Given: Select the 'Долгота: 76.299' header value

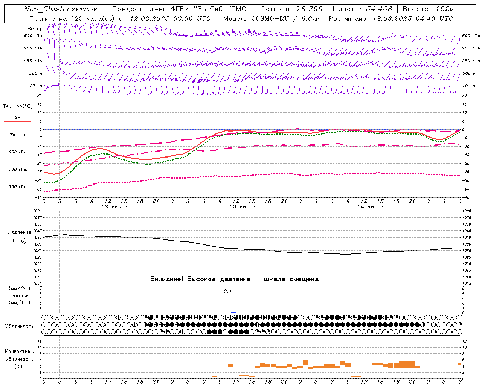Looking at the screenshot, I should point(292,9).
